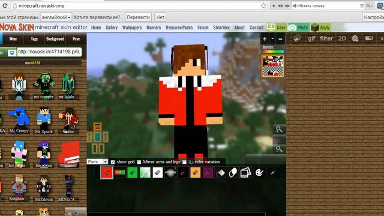Enable Mirror arms and legs checkbox

139,162
